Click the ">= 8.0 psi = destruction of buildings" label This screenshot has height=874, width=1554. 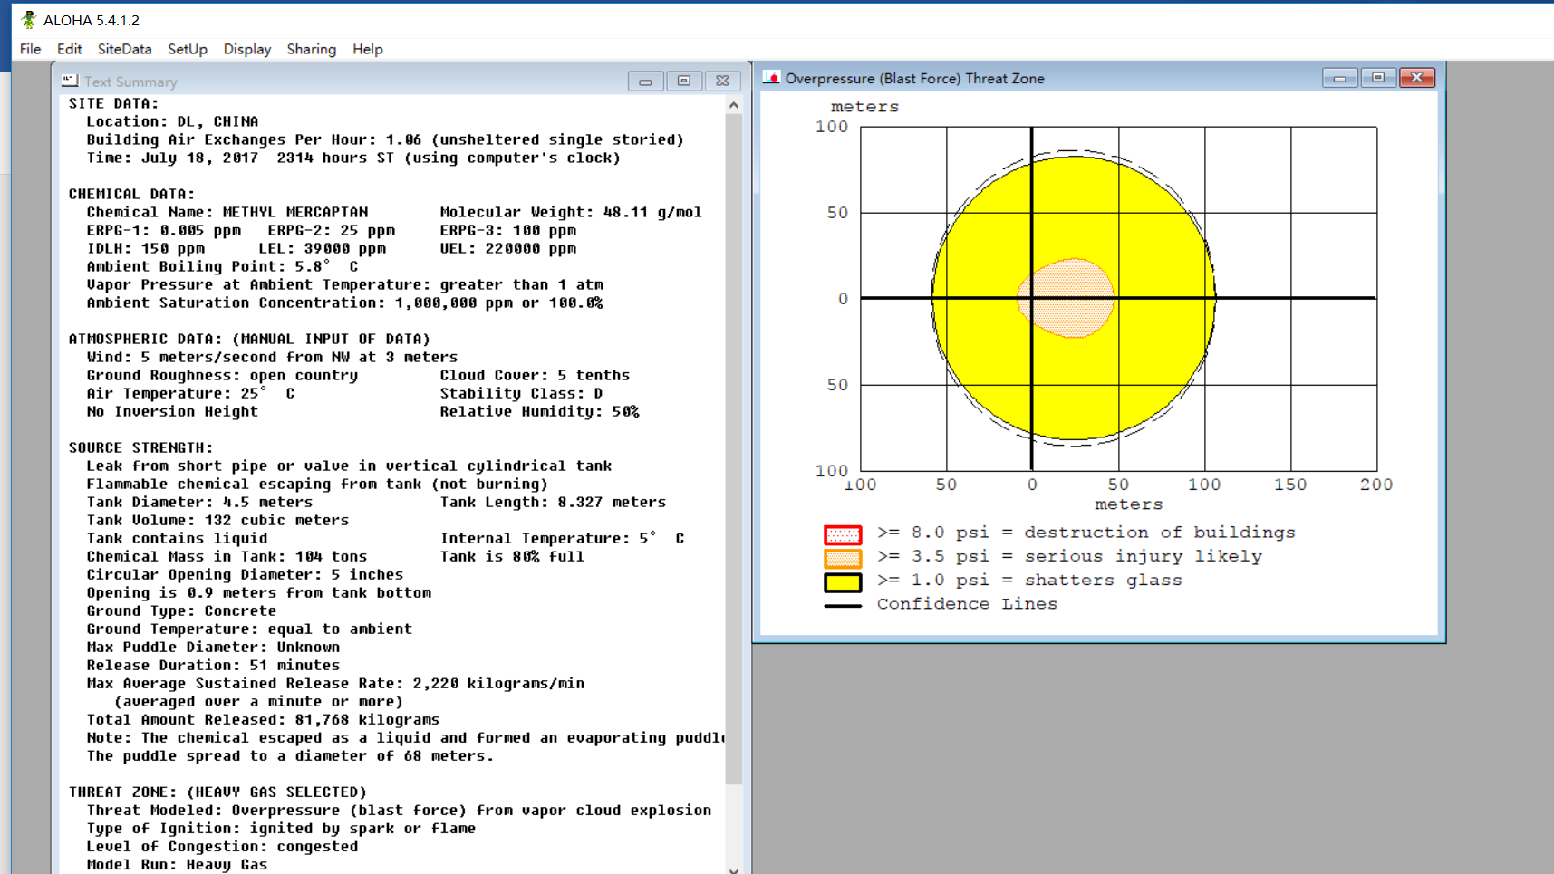(1086, 533)
